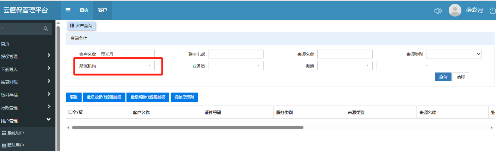This screenshot has width=496, height=151.
Task: Click the 批量解除代提现授权 button
Action: point(148,97)
